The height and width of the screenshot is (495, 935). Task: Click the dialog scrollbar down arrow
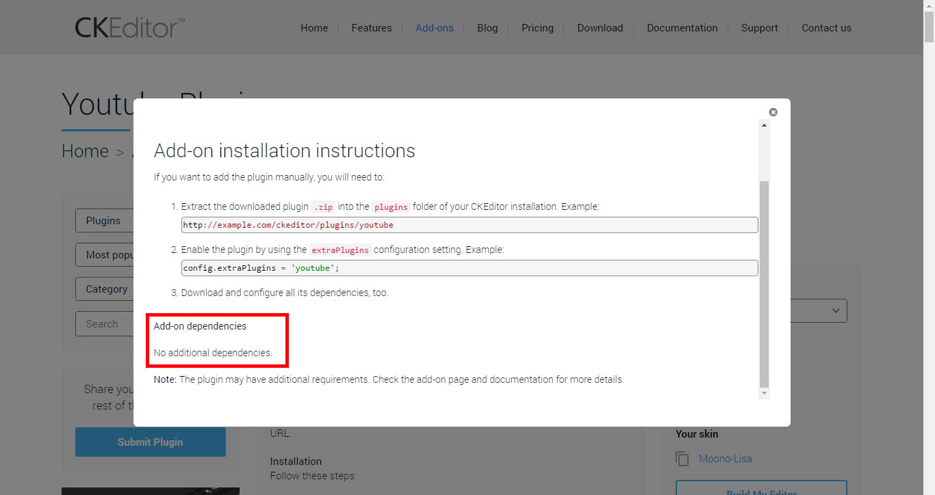coord(765,394)
